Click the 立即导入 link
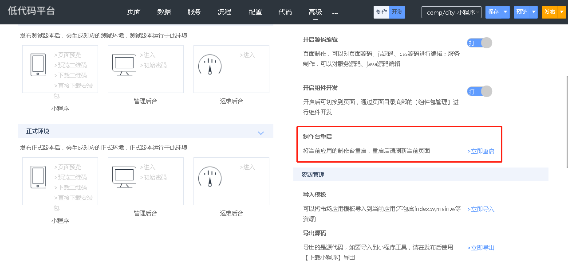The image size is (568, 261). point(481,209)
